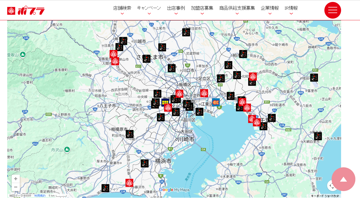Screen dimensions: 360x203
Task: Open the red hamburger menu button
Action: (x=332, y=10)
